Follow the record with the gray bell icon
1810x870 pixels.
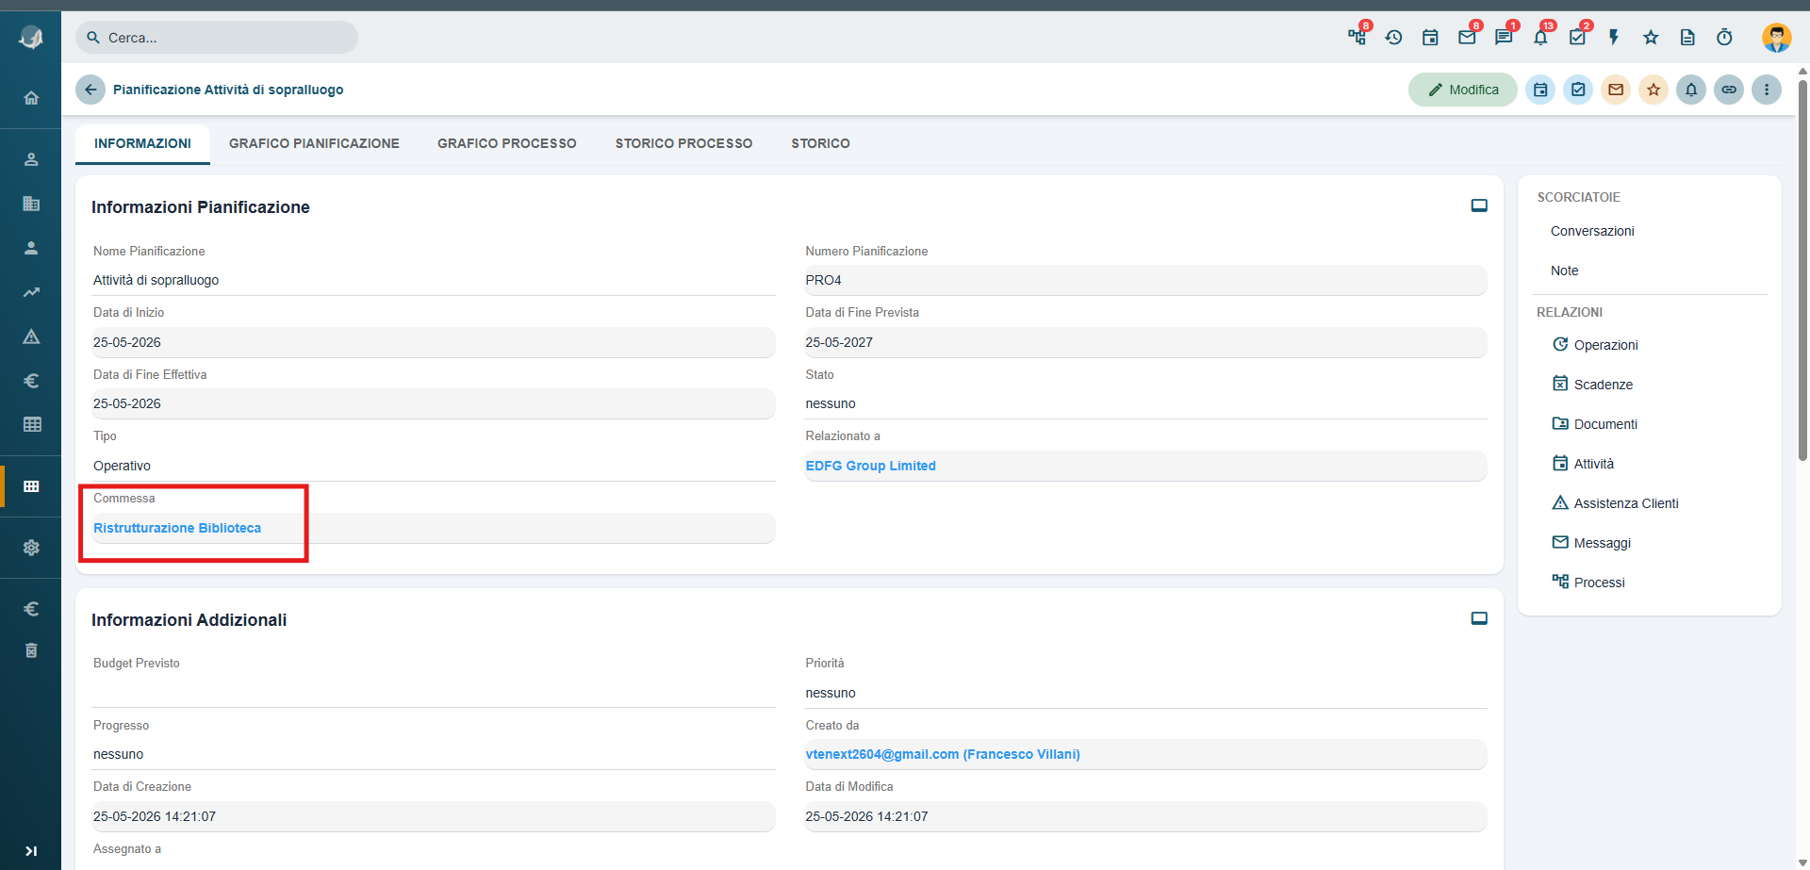point(1691,90)
